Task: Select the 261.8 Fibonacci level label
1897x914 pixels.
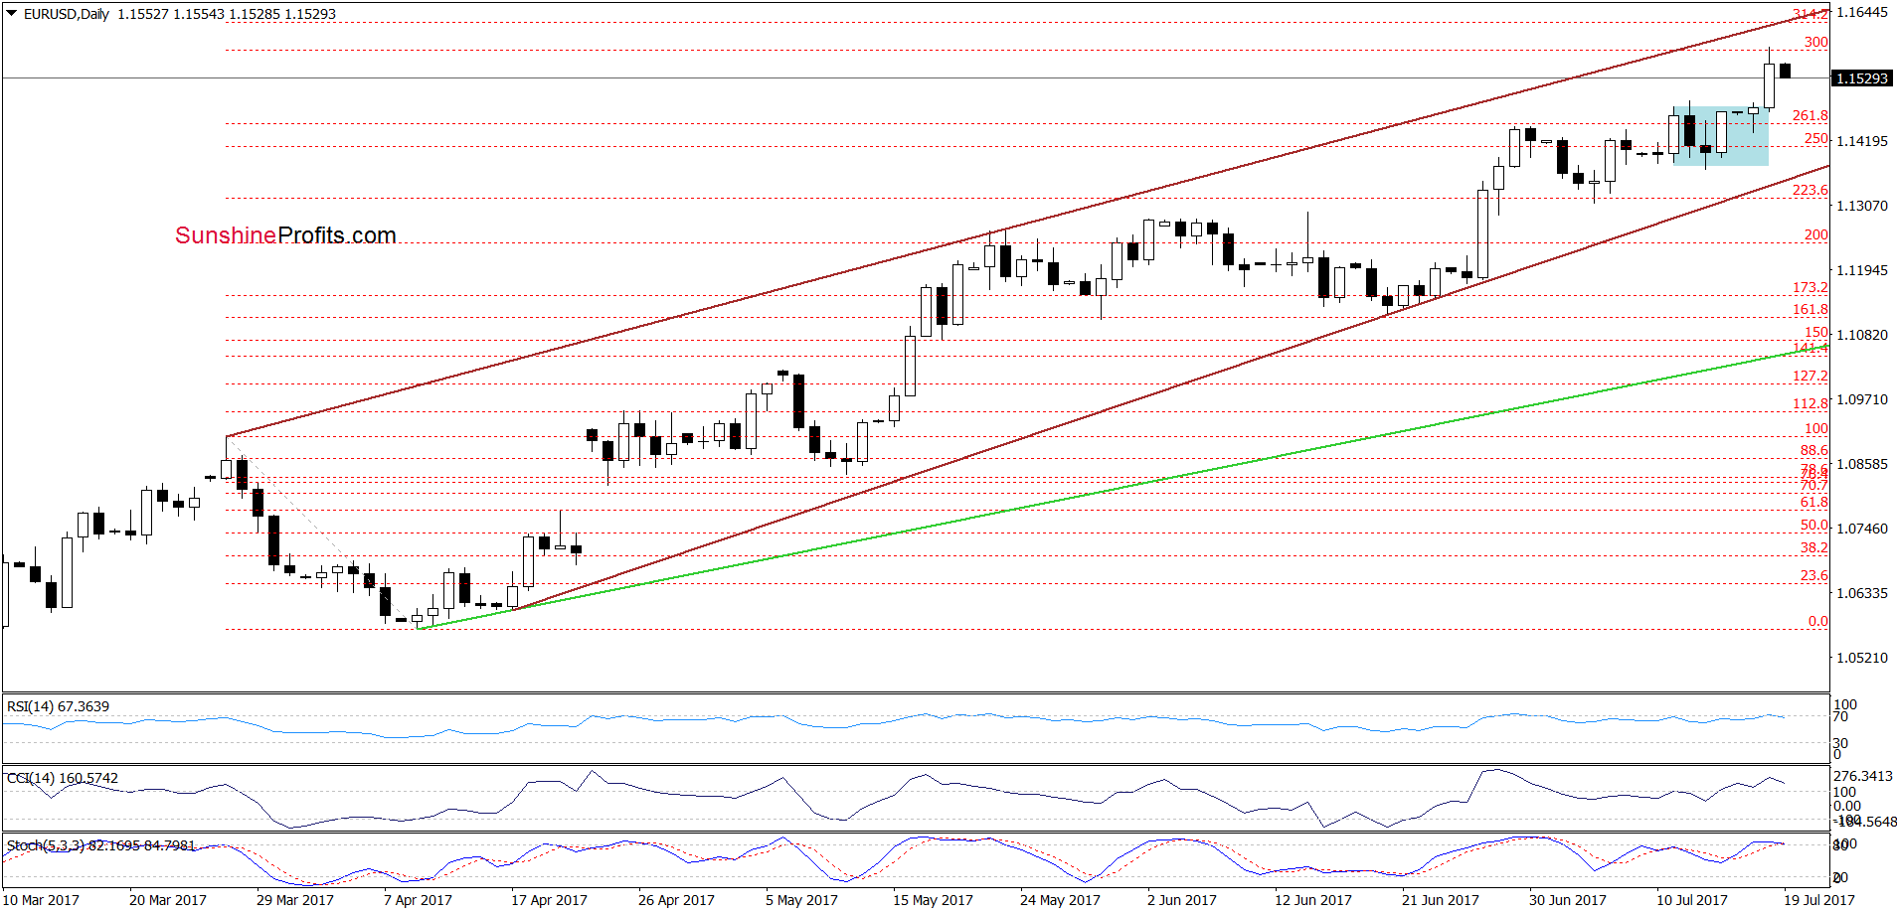Action: [x=1810, y=116]
